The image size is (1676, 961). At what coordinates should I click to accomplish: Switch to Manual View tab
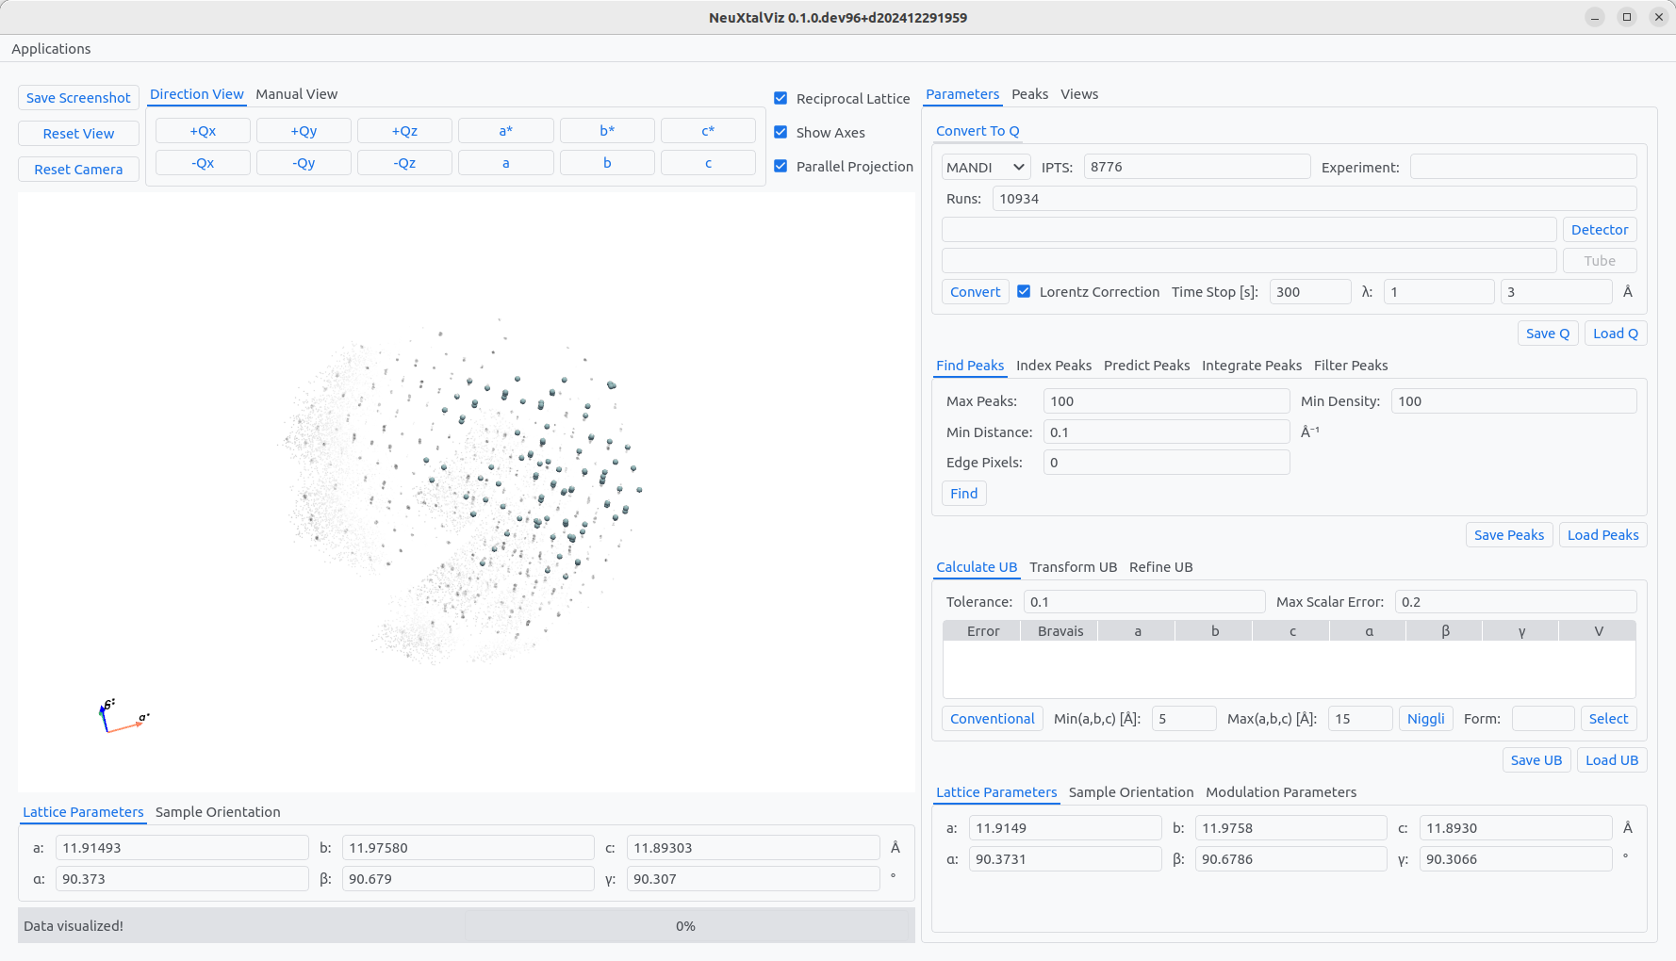(x=296, y=94)
